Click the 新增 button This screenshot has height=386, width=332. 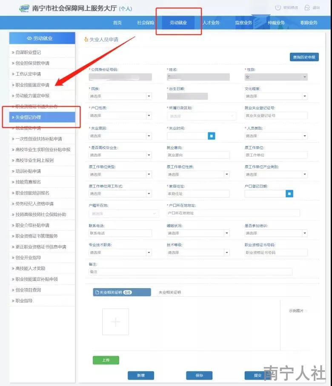141,375
